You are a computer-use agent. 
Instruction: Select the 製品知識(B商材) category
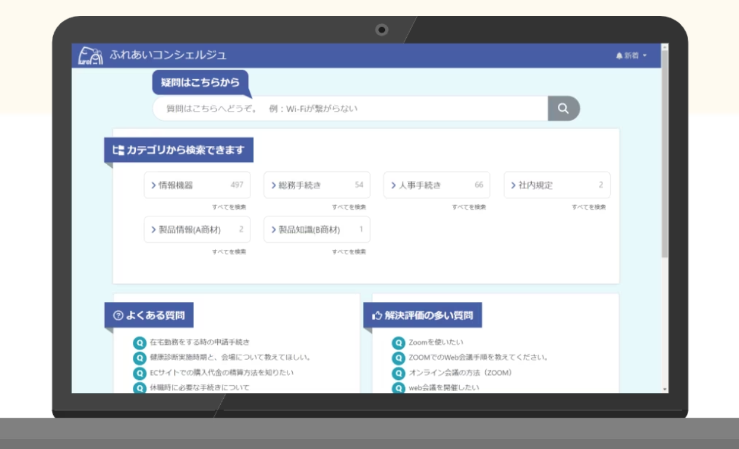[x=316, y=229]
